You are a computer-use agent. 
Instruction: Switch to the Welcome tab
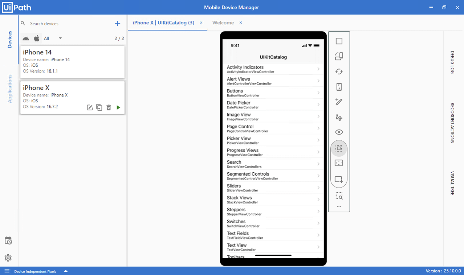point(223,22)
